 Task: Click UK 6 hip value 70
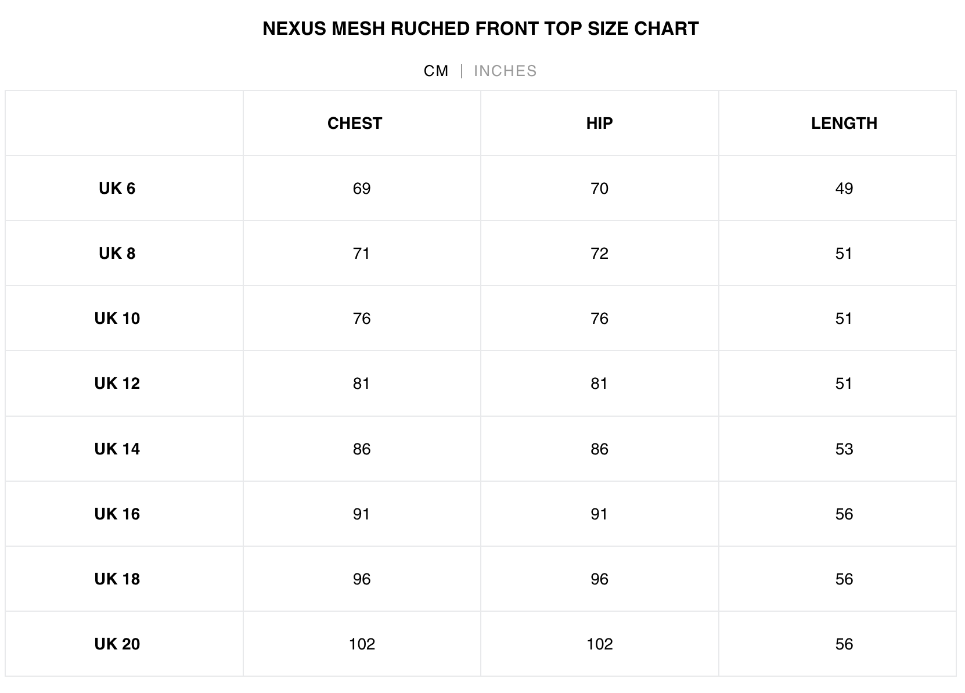click(x=599, y=188)
